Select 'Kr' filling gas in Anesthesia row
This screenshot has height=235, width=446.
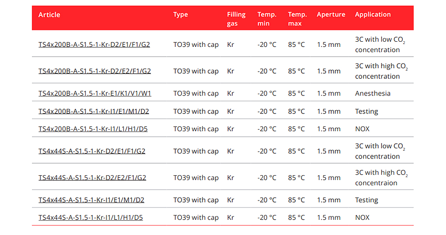point(230,93)
